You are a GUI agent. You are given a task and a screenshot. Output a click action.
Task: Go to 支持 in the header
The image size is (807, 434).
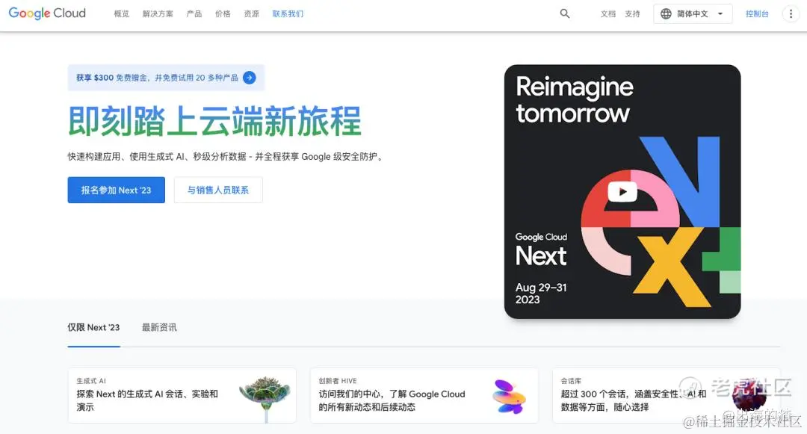click(632, 14)
